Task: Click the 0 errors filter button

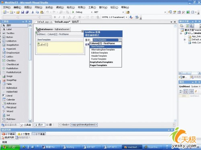Action: [x=9, y=134]
